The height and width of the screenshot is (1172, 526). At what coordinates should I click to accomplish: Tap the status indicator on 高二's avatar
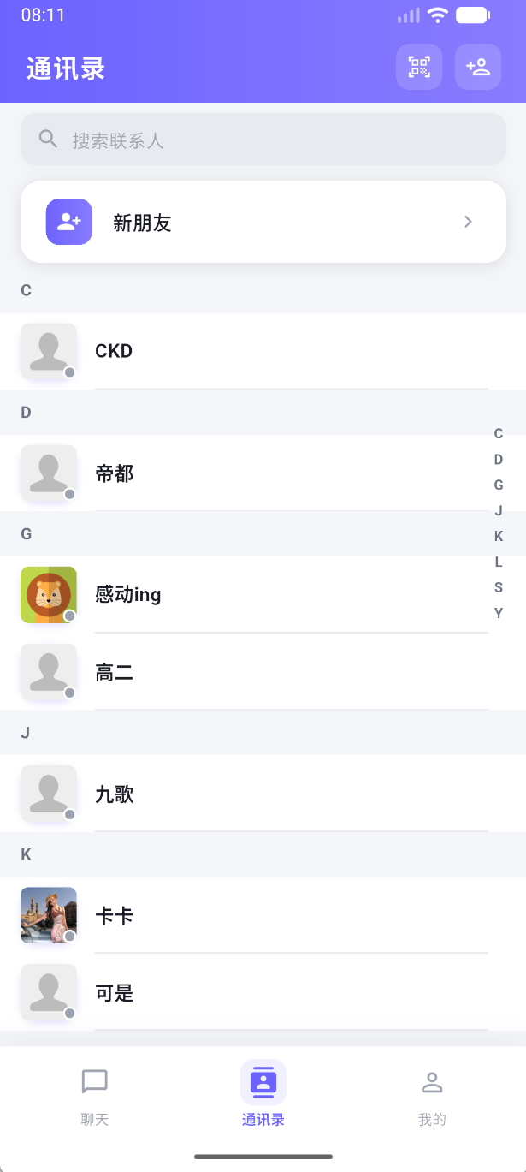coord(68,694)
